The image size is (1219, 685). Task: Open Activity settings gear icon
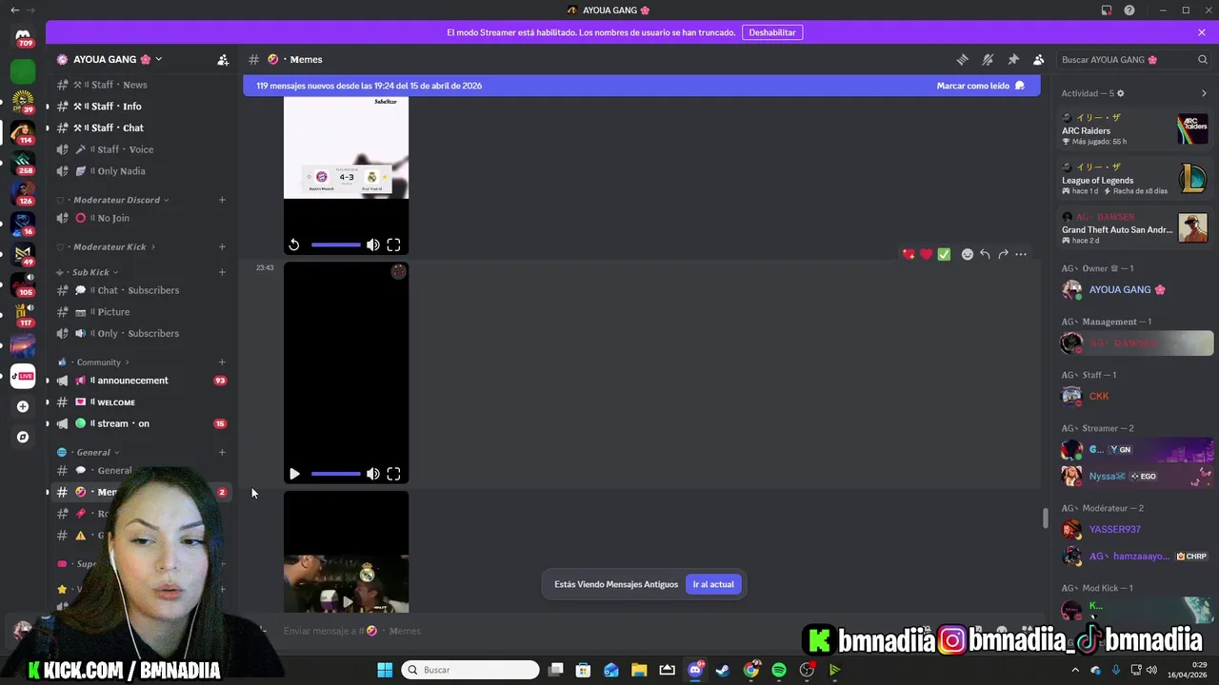coord(1120,93)
